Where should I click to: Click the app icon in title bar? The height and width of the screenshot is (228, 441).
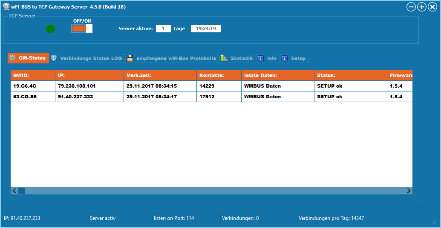[x=6, y=7]
